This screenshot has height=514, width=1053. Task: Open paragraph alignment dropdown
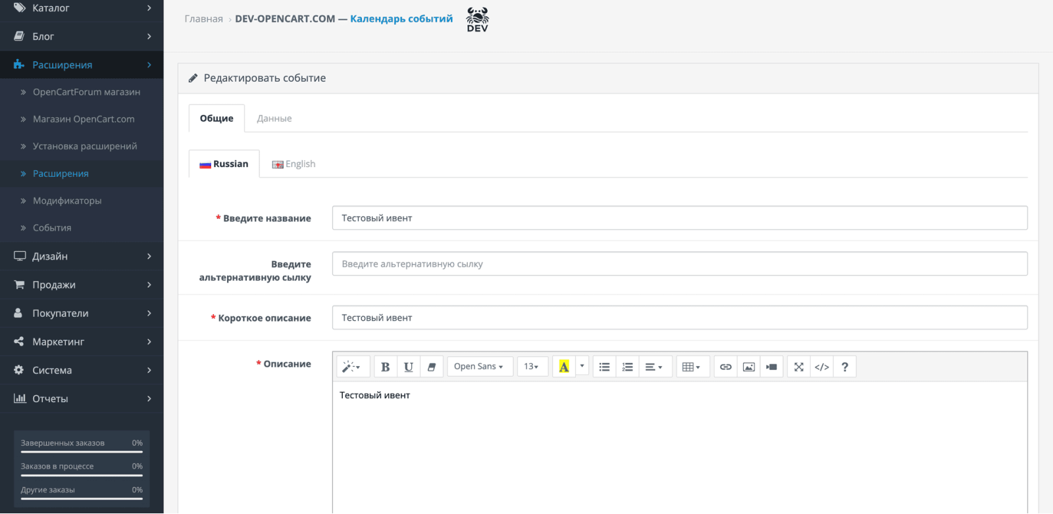pos(654,367)
